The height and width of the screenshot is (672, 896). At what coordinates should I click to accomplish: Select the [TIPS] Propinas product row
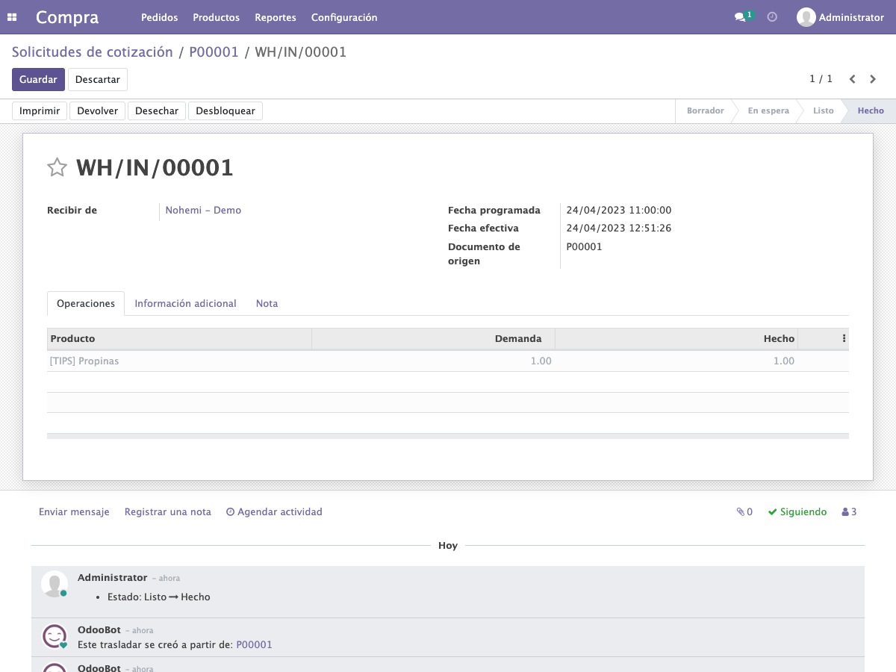(x=448, y=361)
